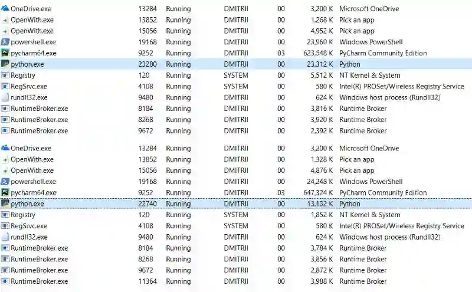Viewport: 472px width, 292px height.
Task: Click the memory value 3,920 K
Action: tap(322, 120)
